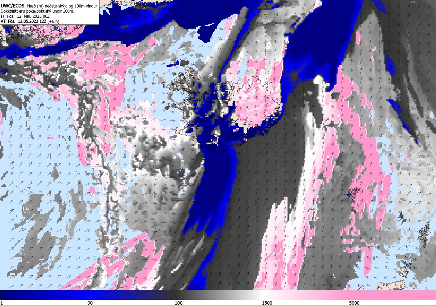Image resolution: width=436 pixels, height=306 pixels.
Task: Pick the grey segment of the colorbar
Action: click(218, 295)
